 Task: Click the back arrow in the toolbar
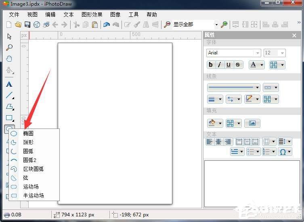pyautogui.click(x=55, y=25)
